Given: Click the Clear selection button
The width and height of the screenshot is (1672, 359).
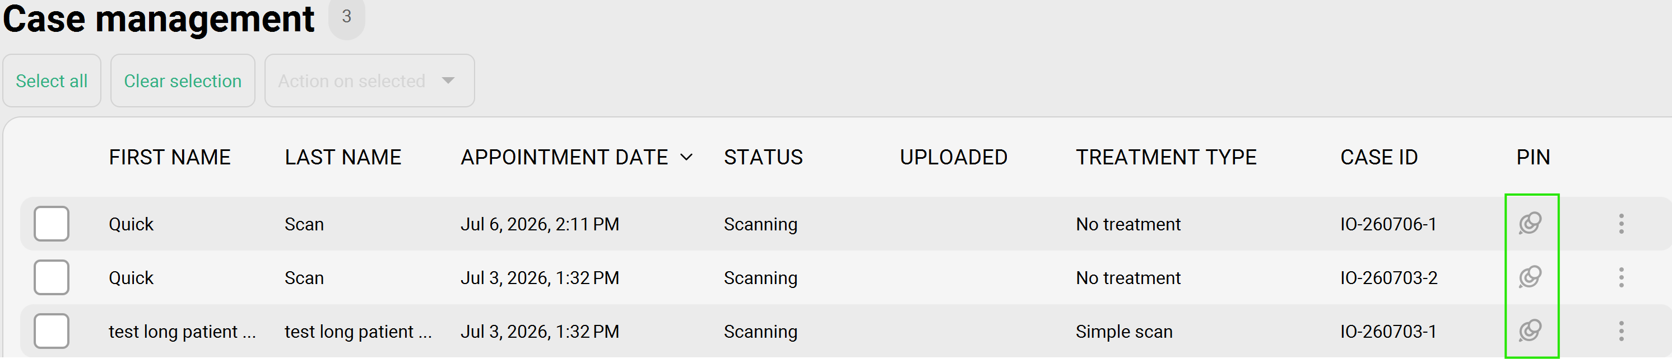Looking at the screenshot, I should [x=183, y=81].
